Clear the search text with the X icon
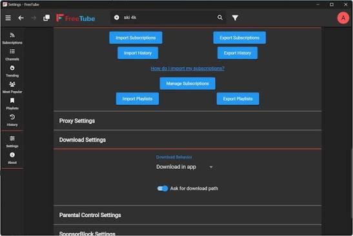 pyautogui.click(x=117, y=17)
